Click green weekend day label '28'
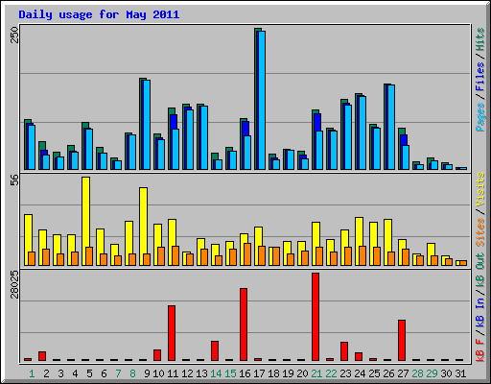The width and height of the screenshot is (491, 384). (x=417, y=373)
